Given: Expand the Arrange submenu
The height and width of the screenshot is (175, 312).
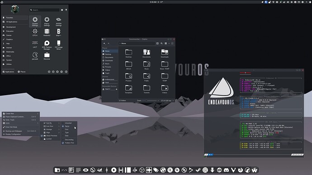Looking at the screenshot, I should pos(50,129).
